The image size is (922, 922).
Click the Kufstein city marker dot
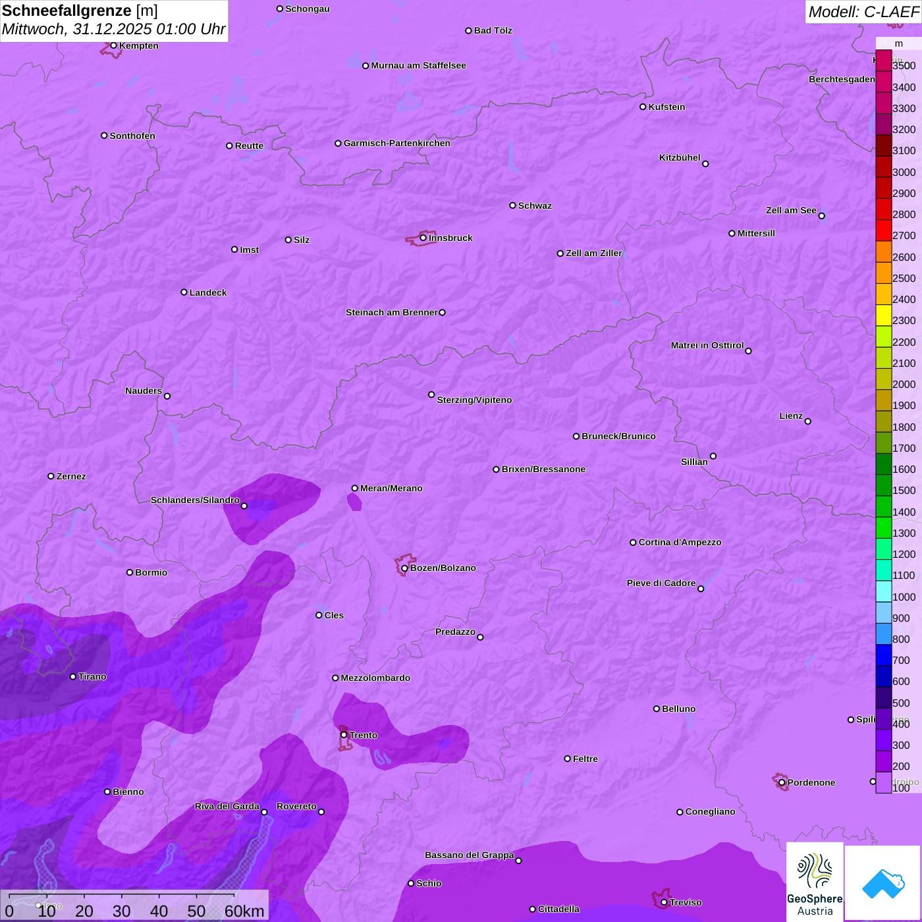pyautogui.click(x=643, y=107)
